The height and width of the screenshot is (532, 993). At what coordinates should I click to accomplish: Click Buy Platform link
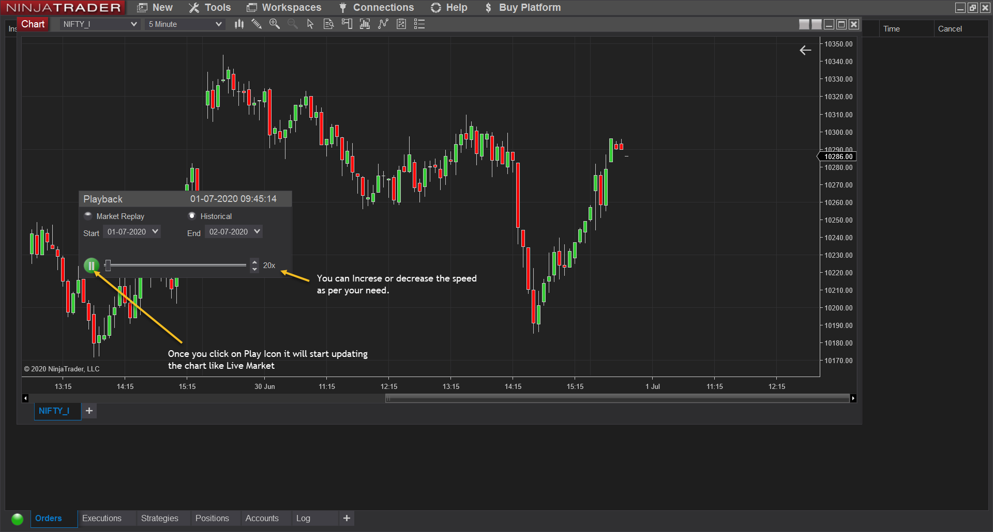click(x=523, y=7)
